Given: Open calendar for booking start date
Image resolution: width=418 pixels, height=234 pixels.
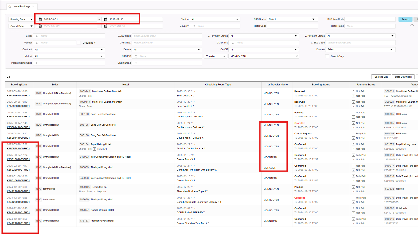Looking at the screenshot, I should coord(40,19).
